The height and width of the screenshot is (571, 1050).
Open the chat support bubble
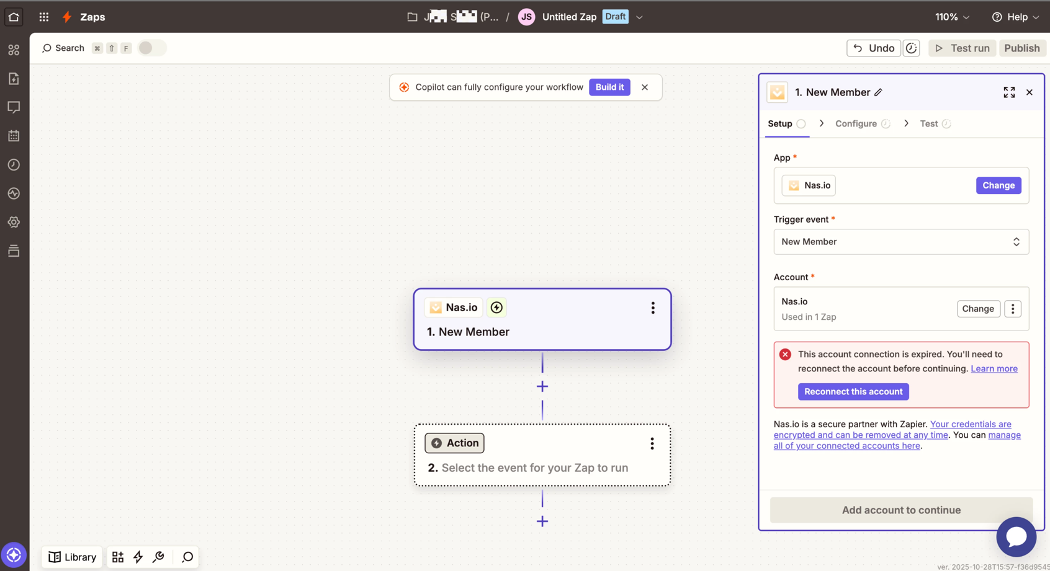point(1016,536)
